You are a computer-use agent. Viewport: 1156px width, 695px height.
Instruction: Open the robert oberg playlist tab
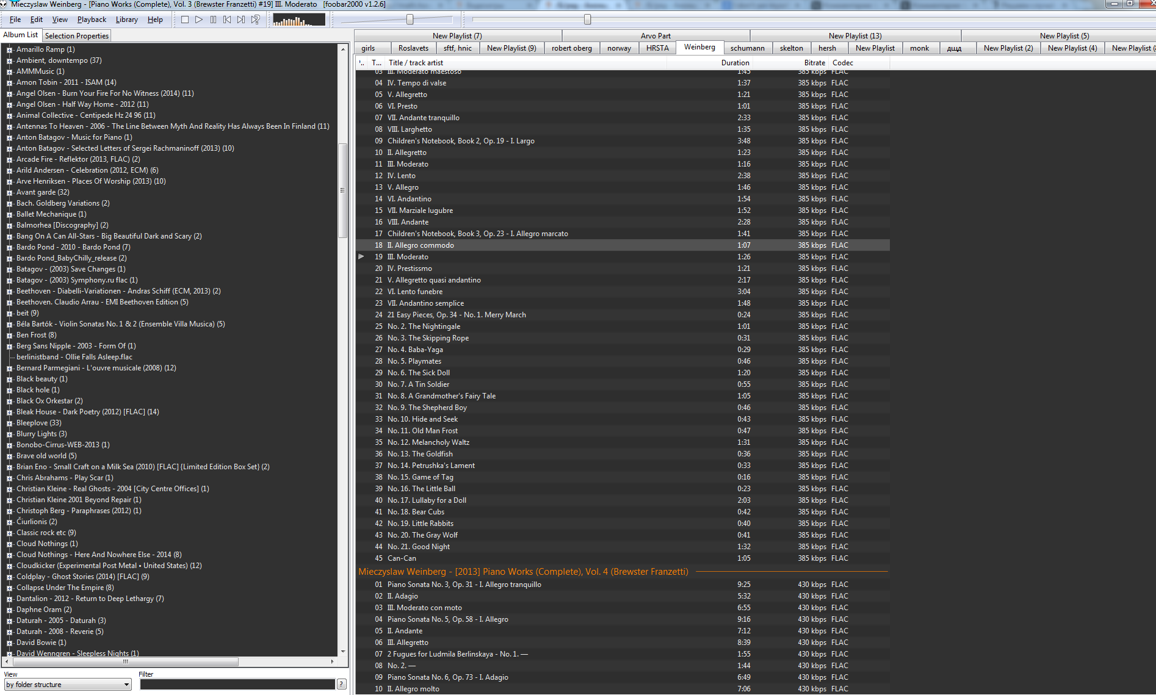572,48
